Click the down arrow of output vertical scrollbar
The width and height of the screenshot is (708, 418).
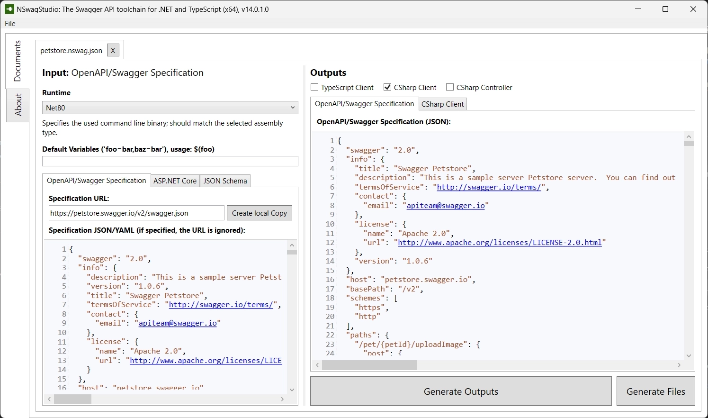[x=689, y=355]
